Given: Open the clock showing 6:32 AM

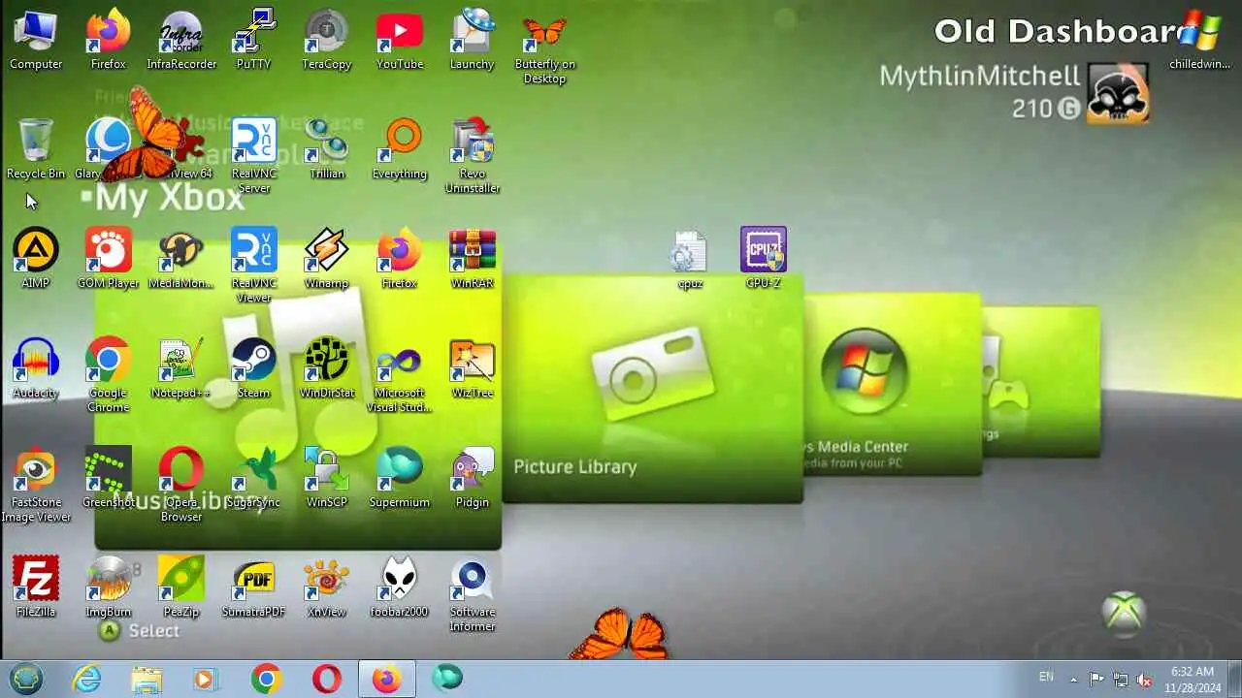Looking at the screenshot, I should [1192, 679].
